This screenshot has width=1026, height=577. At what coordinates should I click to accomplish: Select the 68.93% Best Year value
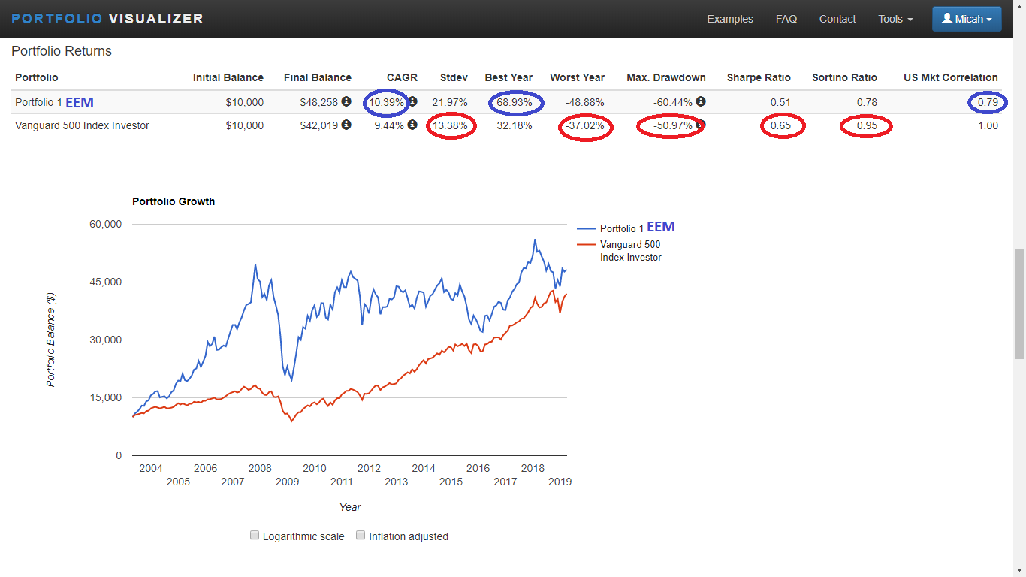pos(515,102)
